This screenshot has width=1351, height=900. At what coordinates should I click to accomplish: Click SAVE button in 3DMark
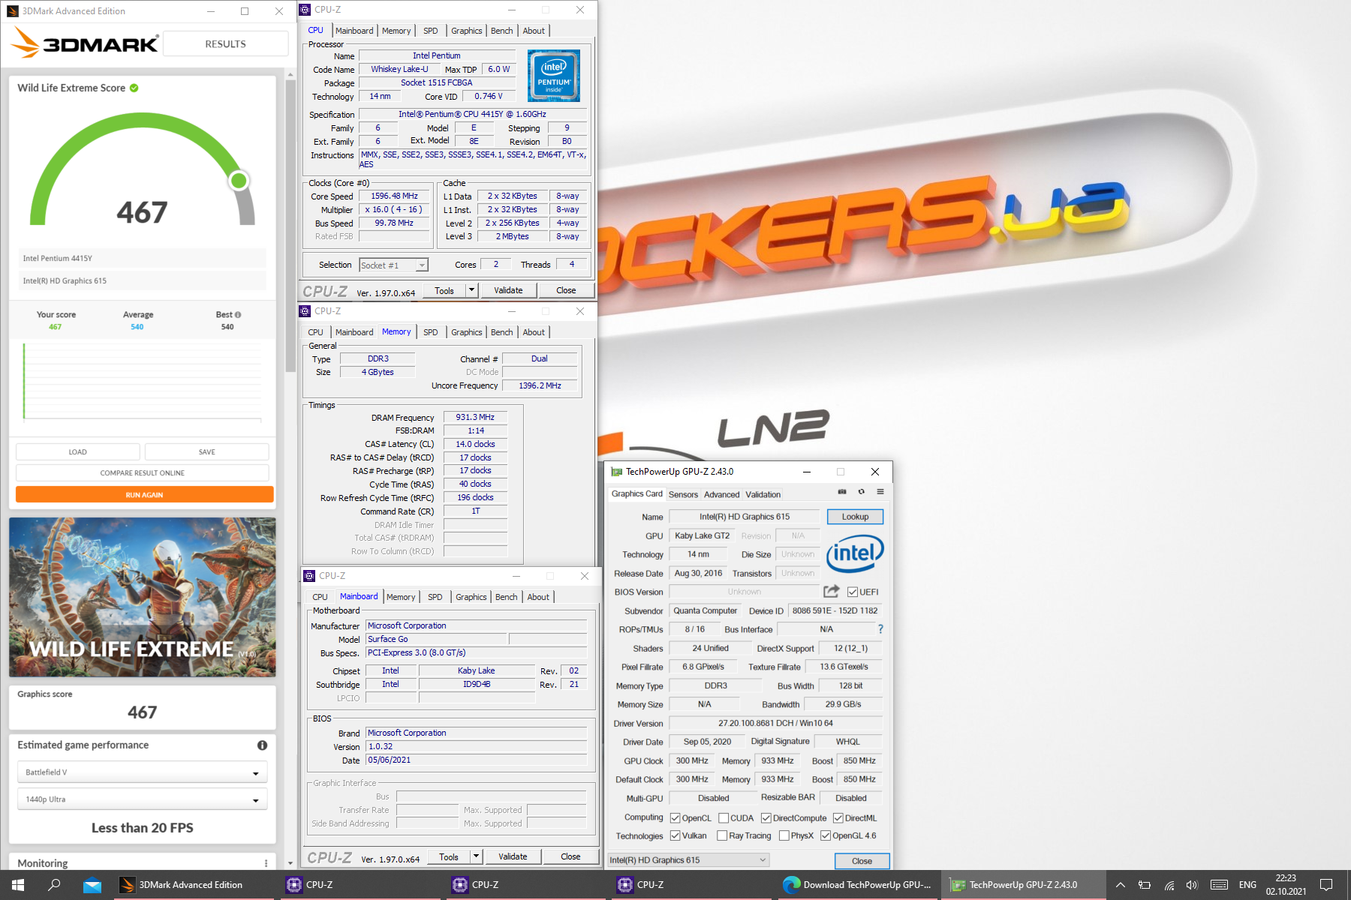tap(207, 452)
